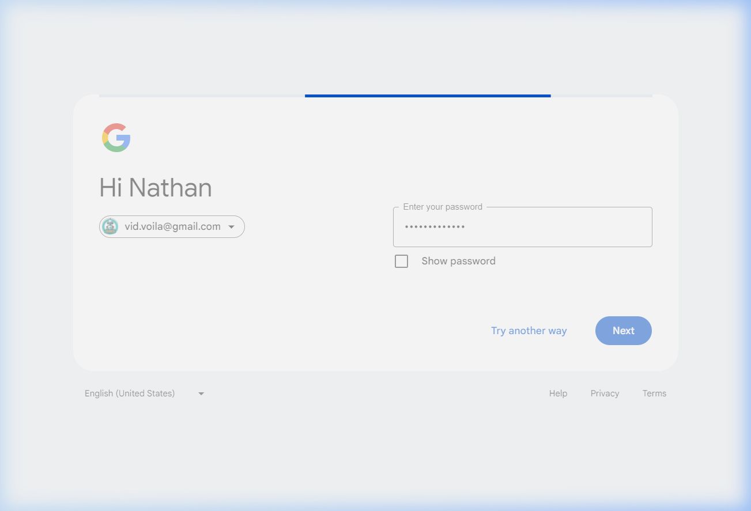Click the blue loading progress bar segment
This screenshot has width=751, height=511.
pyautogui.click(x=428, y=96)
